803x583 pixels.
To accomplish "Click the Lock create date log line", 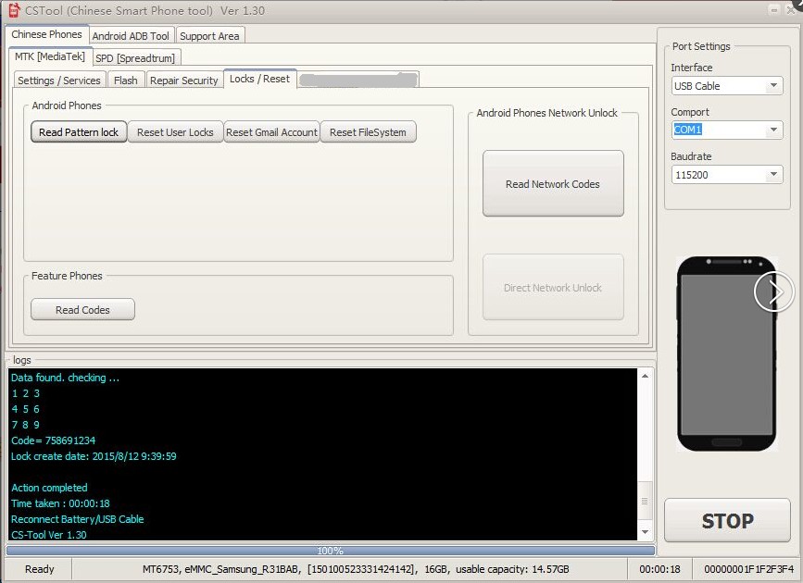I will coord(94,456).
